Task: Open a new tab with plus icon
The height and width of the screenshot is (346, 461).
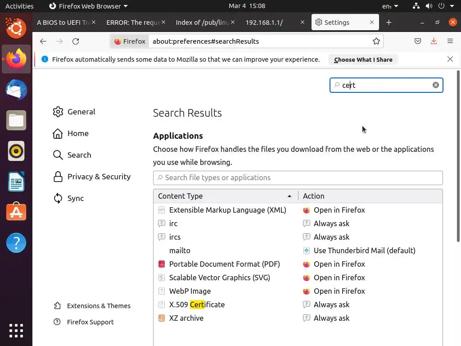Action: (x=389, y=23)
